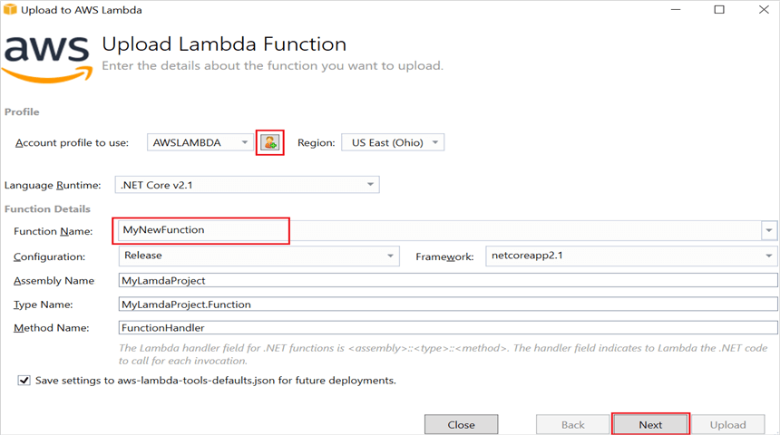Click the Back button

(x=572, y=424)
